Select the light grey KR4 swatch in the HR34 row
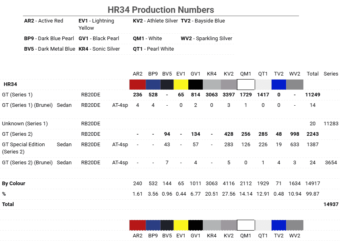Viewport: 340px width, 241px height. (212, 84)
